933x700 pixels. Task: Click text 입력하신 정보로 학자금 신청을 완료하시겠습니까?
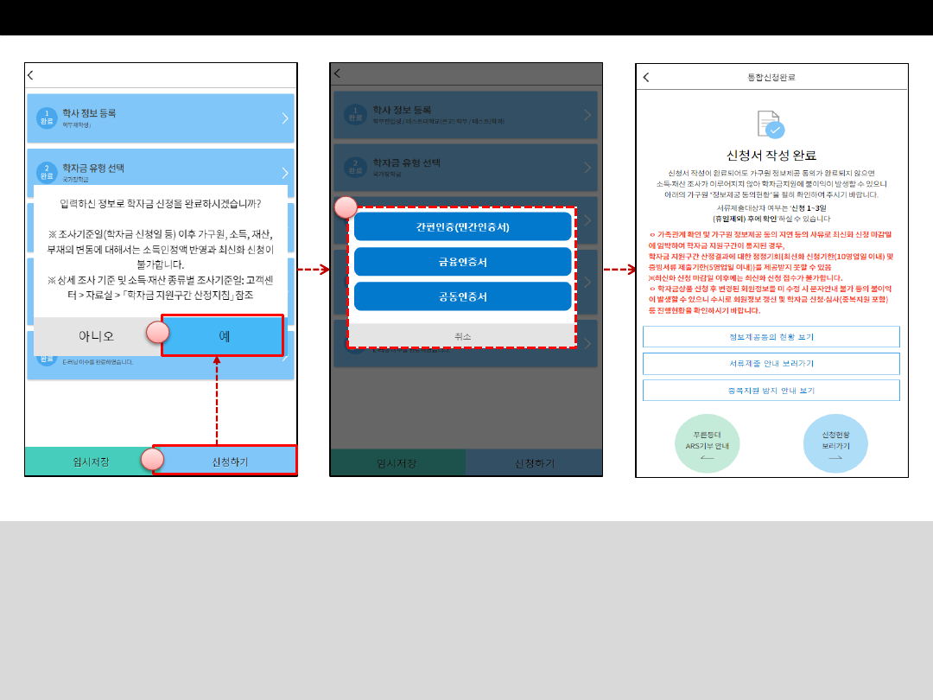(x=161, y=204)
